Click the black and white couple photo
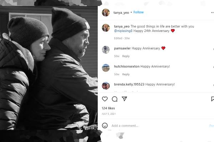214x142 pixels. 49,68
